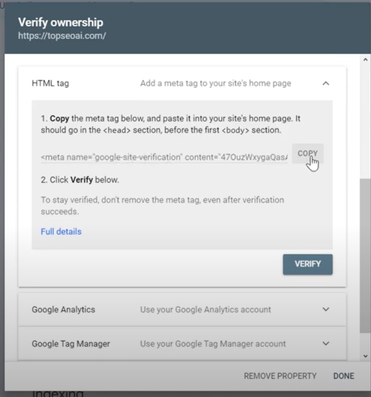The height and width of the screenshot is (397, 371).
Task: Open the Google Analytics verification option
Action: point(182,310)
